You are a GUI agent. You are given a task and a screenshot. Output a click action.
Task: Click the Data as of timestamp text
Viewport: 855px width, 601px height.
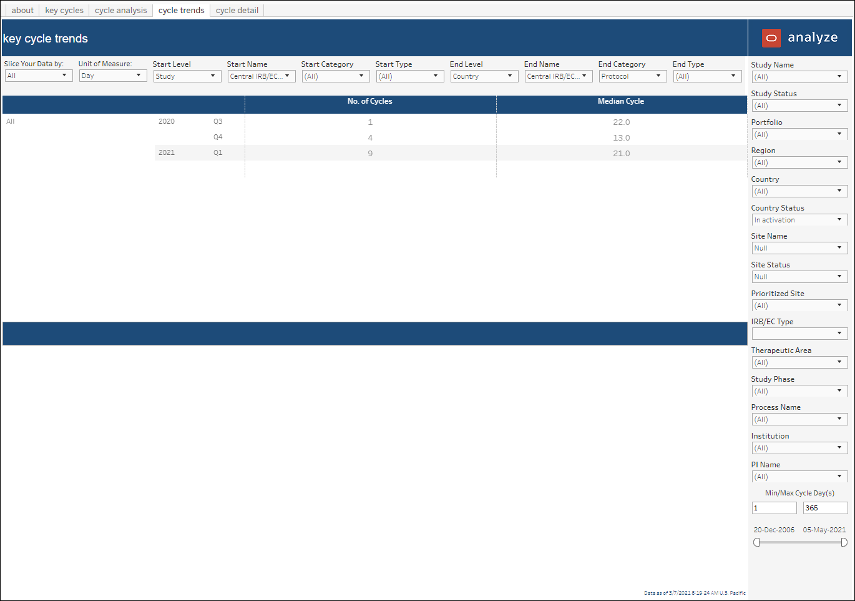pos(695,593)
